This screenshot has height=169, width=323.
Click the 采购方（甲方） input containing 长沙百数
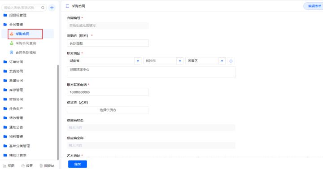tap(108, 43)
